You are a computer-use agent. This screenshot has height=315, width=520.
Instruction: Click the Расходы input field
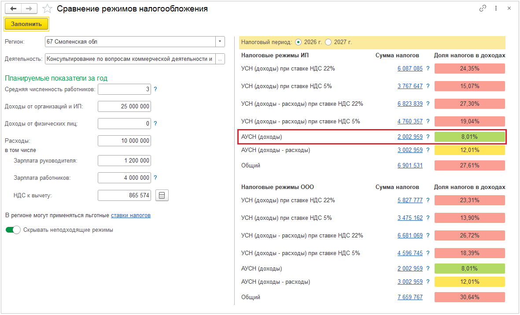(124, 141)
